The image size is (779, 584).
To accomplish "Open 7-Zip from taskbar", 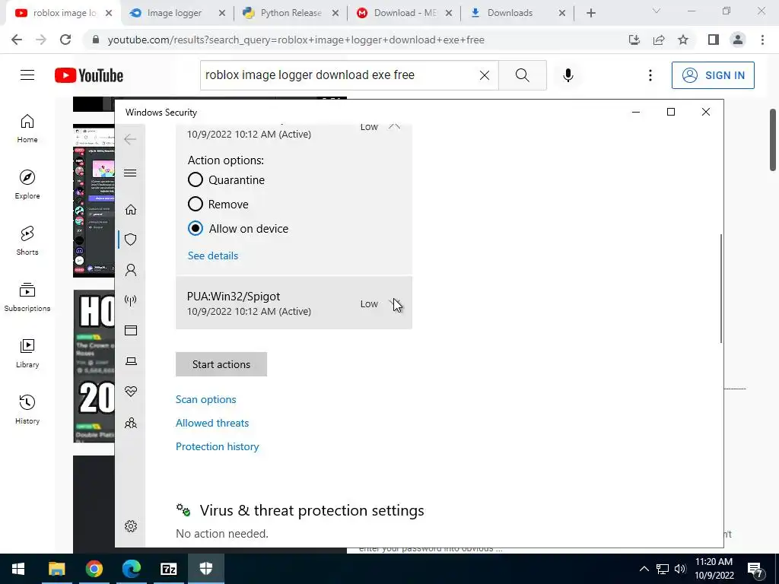I will coord(168,569).
